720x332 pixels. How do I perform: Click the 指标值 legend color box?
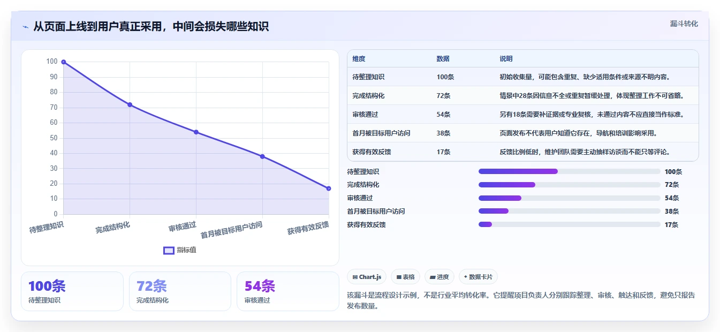click(x=169, y=250)
